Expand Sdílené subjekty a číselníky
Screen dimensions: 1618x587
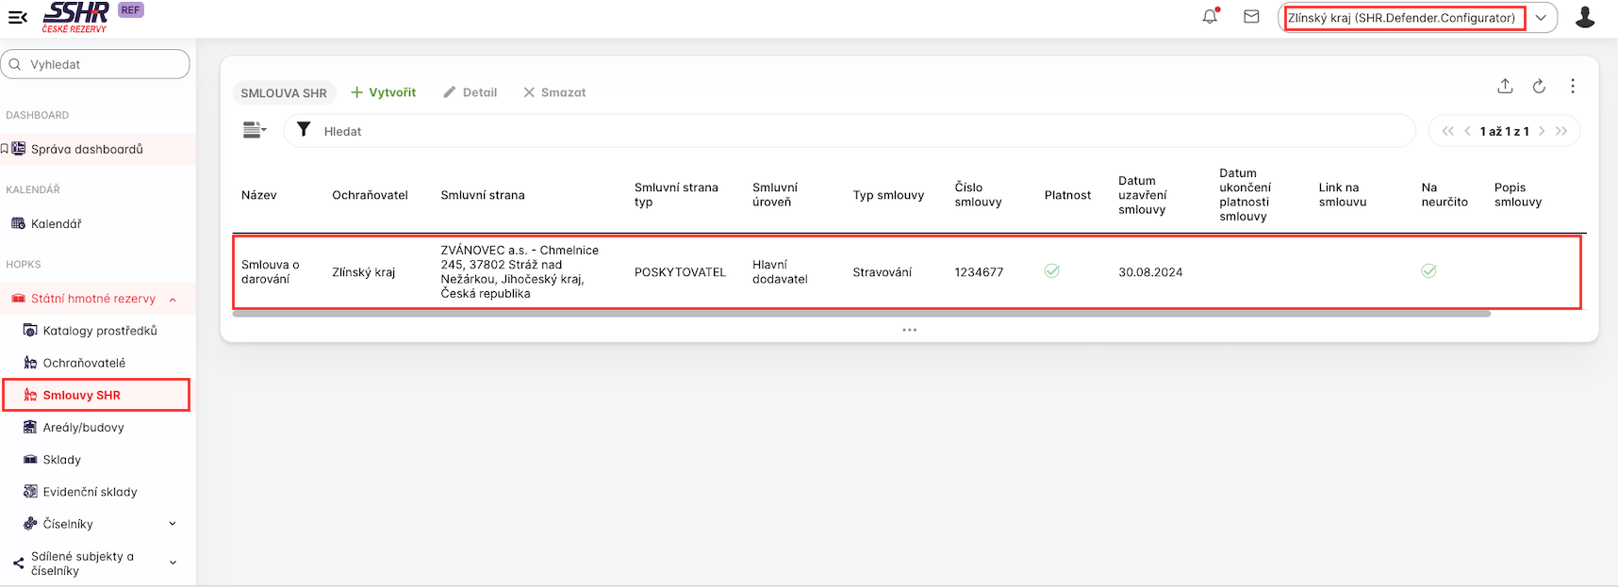(x=173, y=563)
